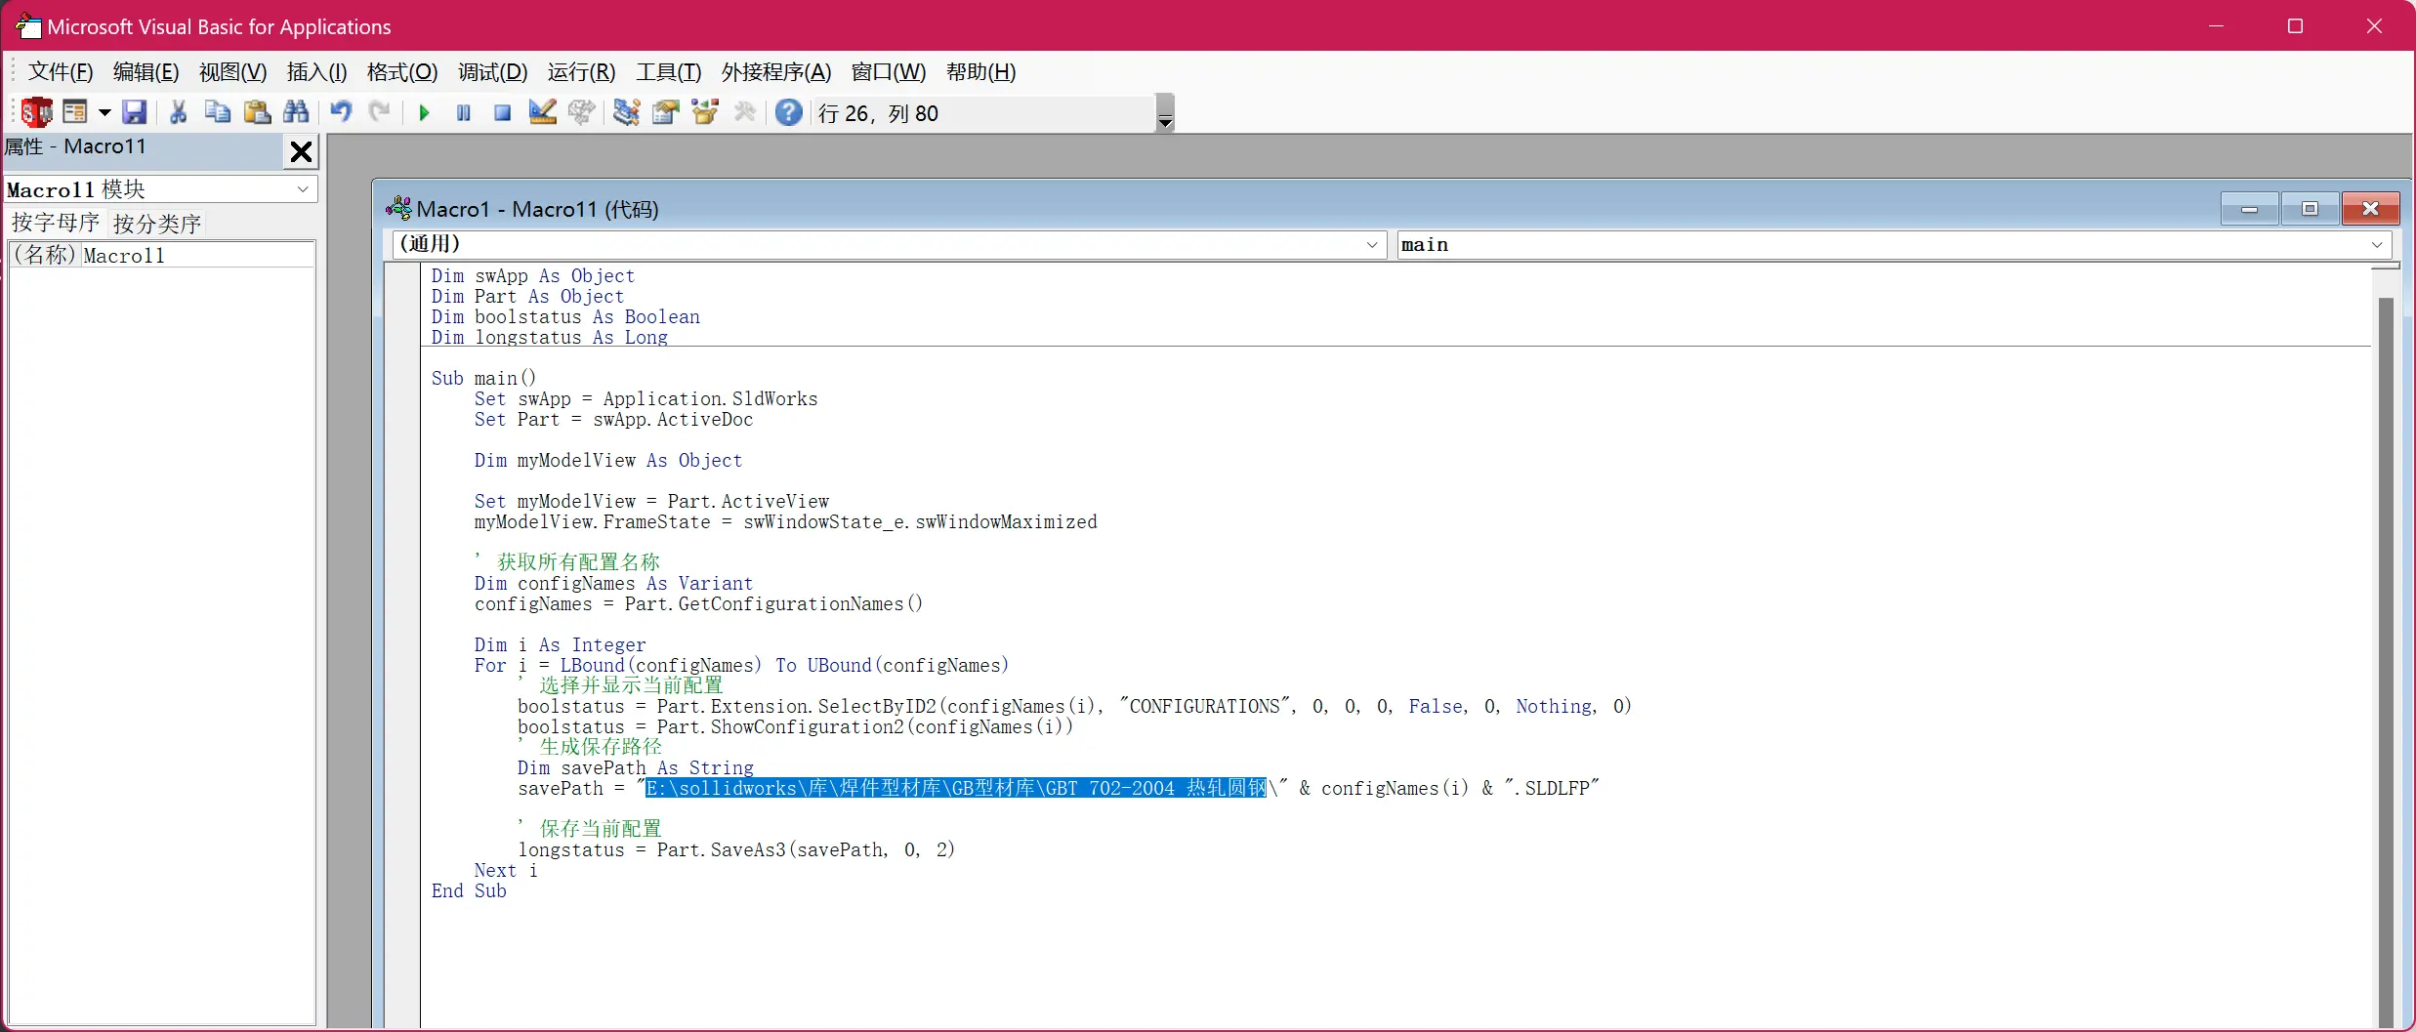Viewport: 2416px width, 1032px height.
Task: Click the 'Set Part = swApp.ActiveDoc' line
Action: (614, 420)
